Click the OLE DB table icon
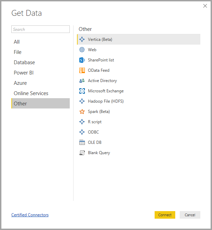This screenshot has width=212, height=230. 82,142
